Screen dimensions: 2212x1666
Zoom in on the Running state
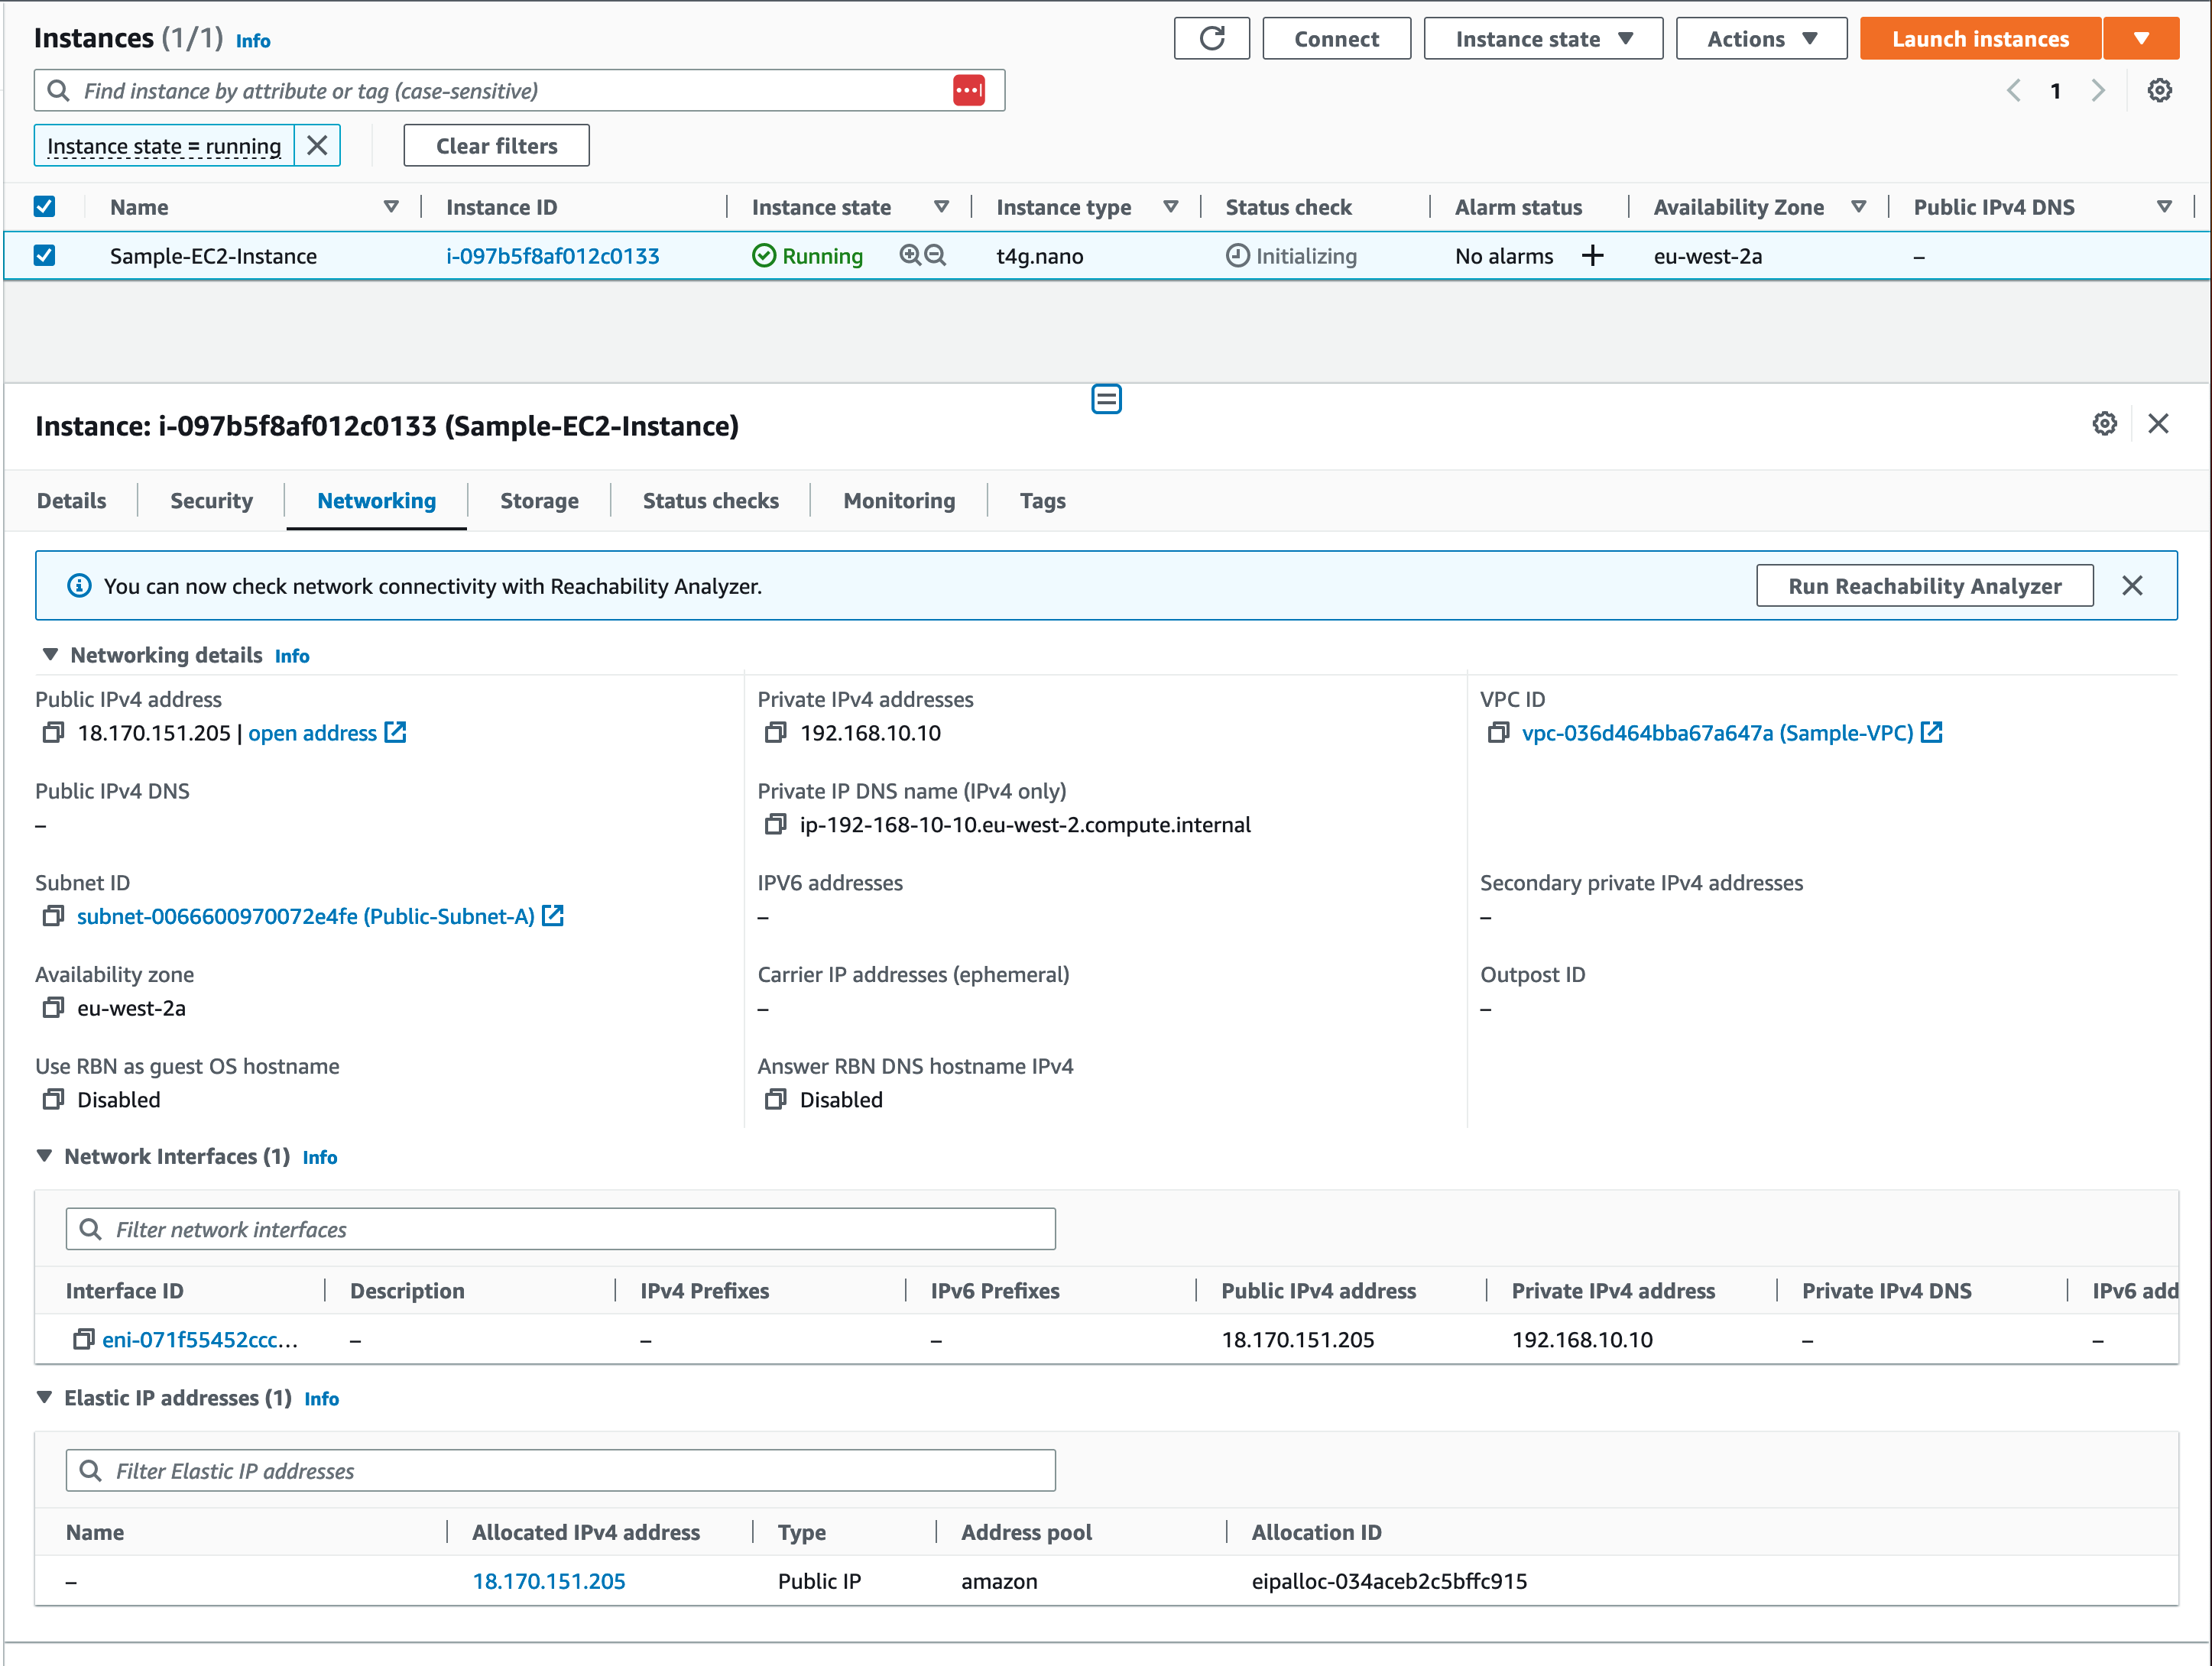(908, 255)
